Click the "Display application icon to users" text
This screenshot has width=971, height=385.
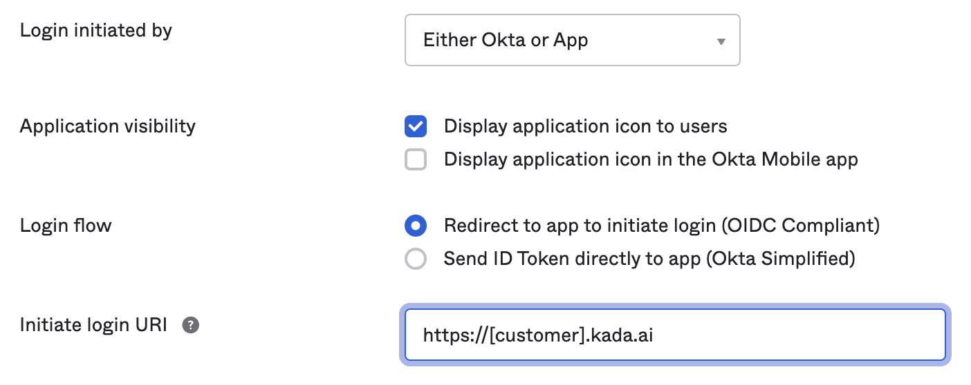[x=585, y=126]
